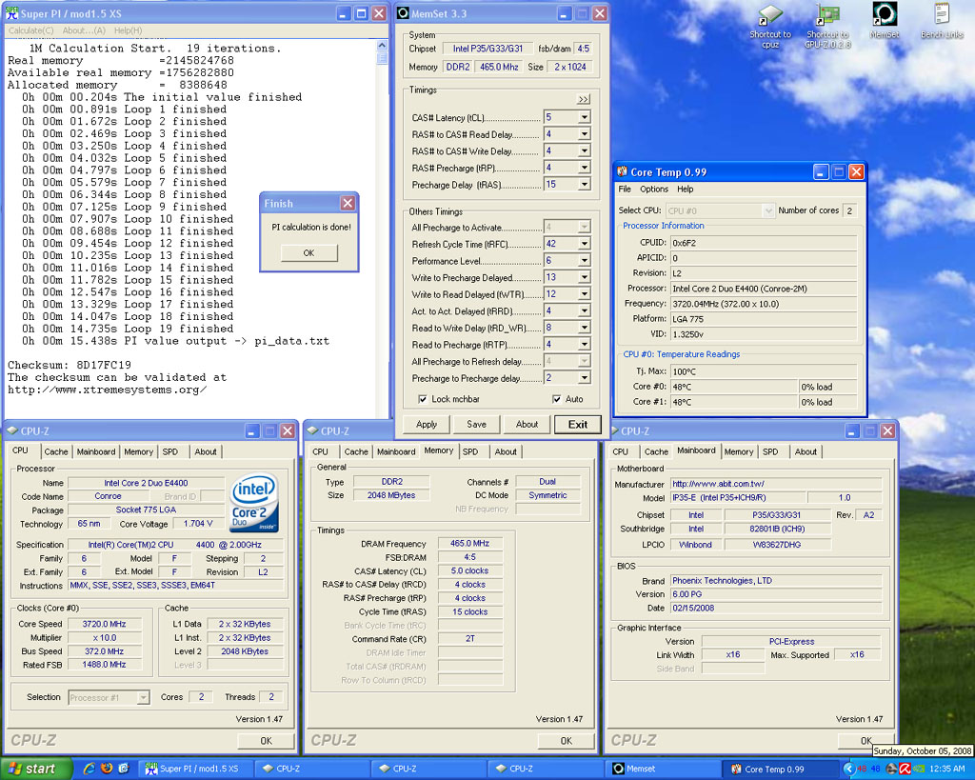Click the About button in MemSet
The image size is (975, 780).
coord(527,424)
